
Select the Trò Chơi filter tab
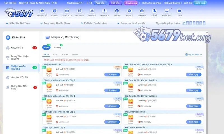pyautogui.click(x=65, y=54)
